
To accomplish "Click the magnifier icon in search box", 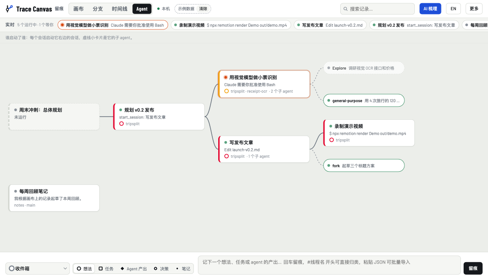I will tap(346, 9).
